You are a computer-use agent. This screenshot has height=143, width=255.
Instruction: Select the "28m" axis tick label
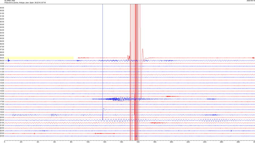[238, 142]
